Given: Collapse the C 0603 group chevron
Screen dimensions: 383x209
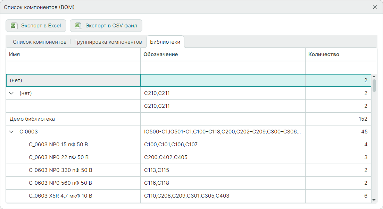Looking at the screenshot, I should [x=11, y=132].
